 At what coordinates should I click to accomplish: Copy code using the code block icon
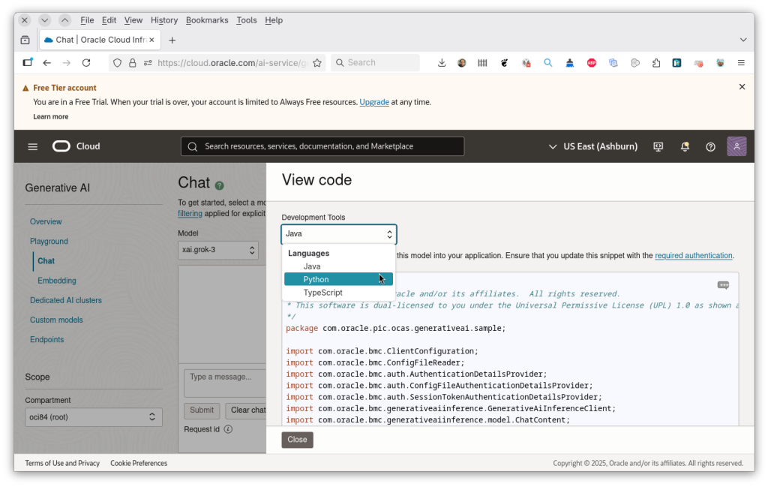click(x=723, y=285)
